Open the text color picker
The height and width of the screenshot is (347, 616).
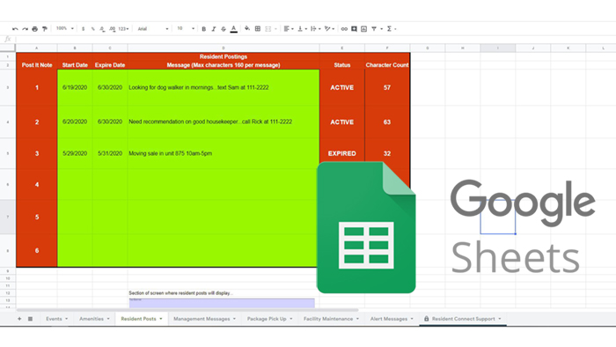click(x=234, y=29)
